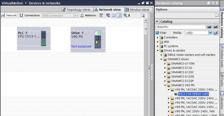Click the Relations button
224x116 pixels.
(88, 15)
